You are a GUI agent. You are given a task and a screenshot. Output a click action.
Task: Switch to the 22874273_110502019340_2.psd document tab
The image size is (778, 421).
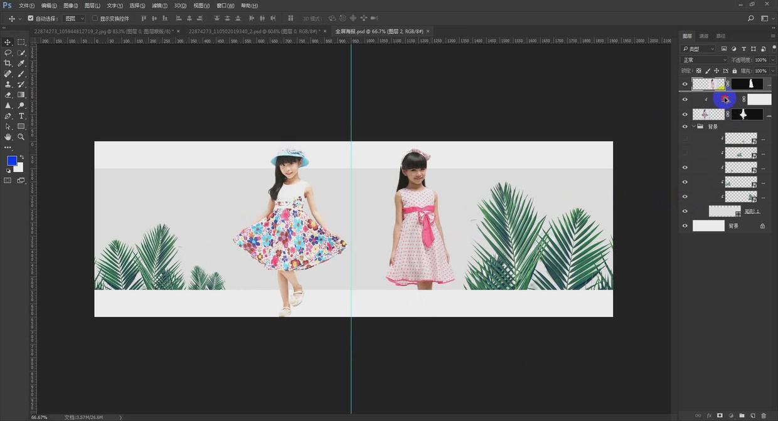click(253, 31)
